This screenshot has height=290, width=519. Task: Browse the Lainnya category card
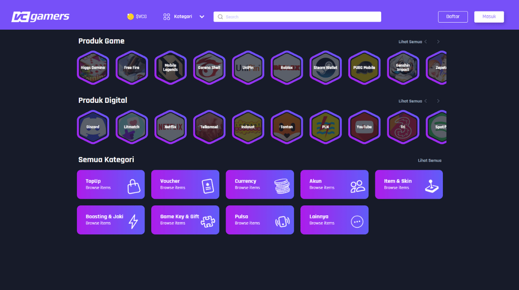(x=334, y=220)
